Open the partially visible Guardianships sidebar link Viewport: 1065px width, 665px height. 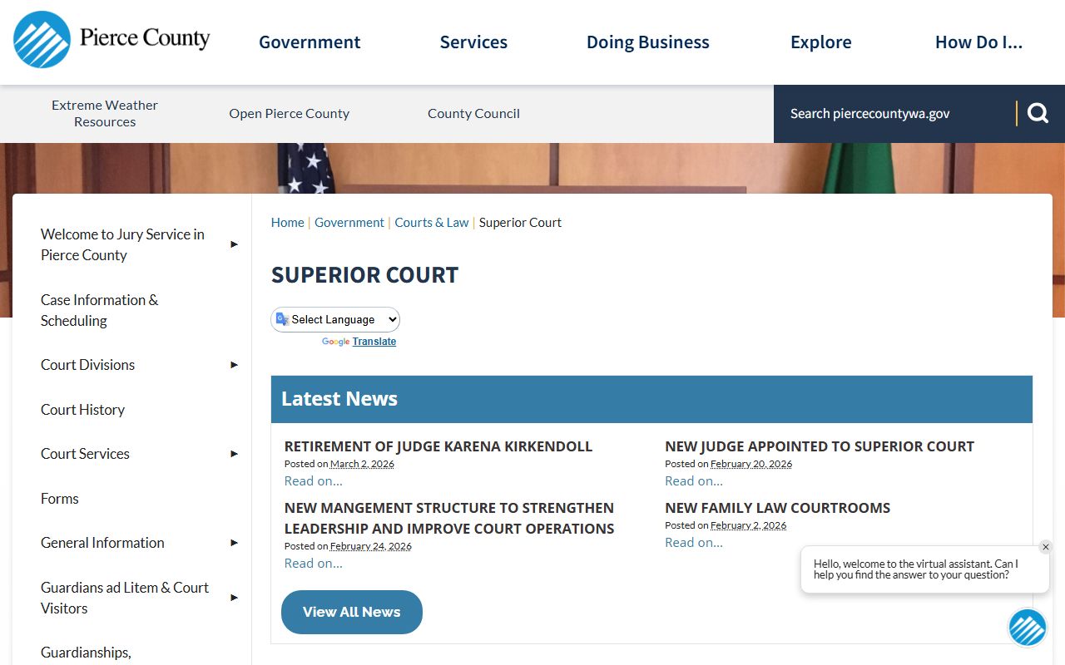[86, 653]
